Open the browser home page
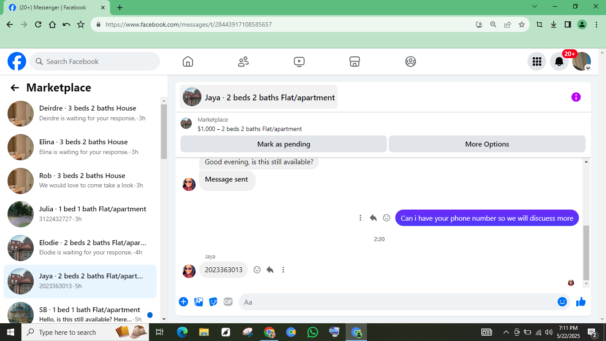Viewport: 606px width, 341px height. [x=52, y=24]
